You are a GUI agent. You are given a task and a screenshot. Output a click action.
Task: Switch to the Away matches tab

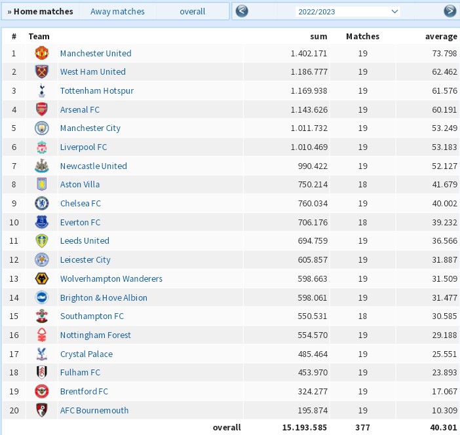point(117,11)
